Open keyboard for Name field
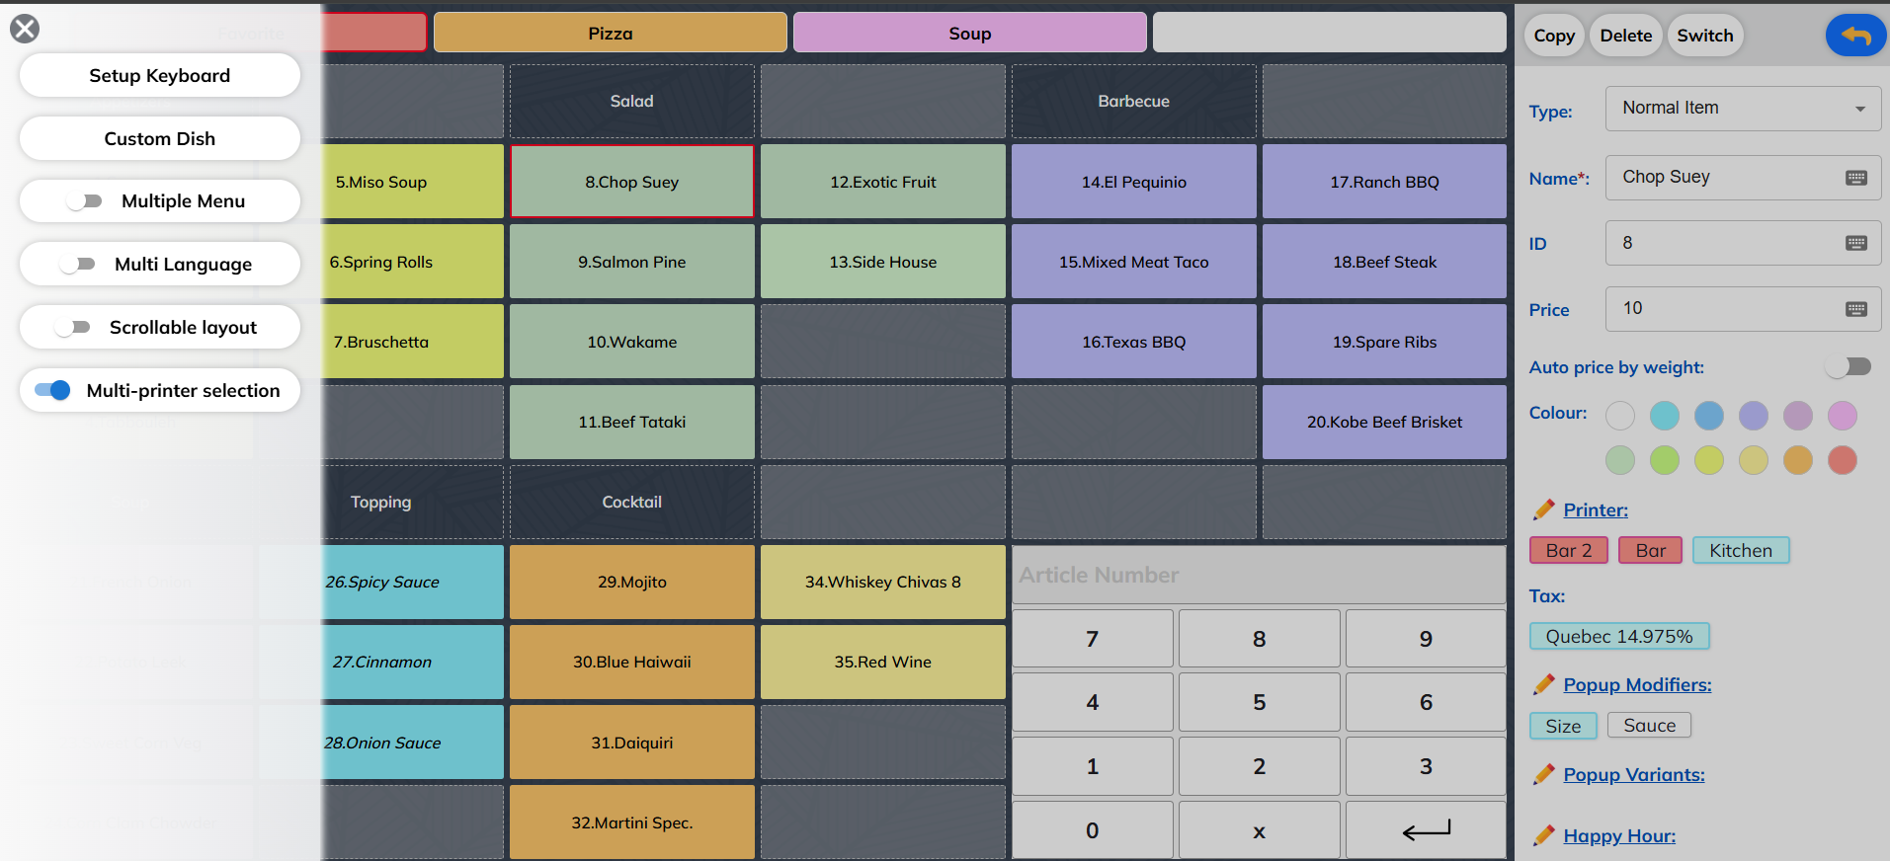The height and width of the screenshot is (861, 1890). (x=1856, y=178)
